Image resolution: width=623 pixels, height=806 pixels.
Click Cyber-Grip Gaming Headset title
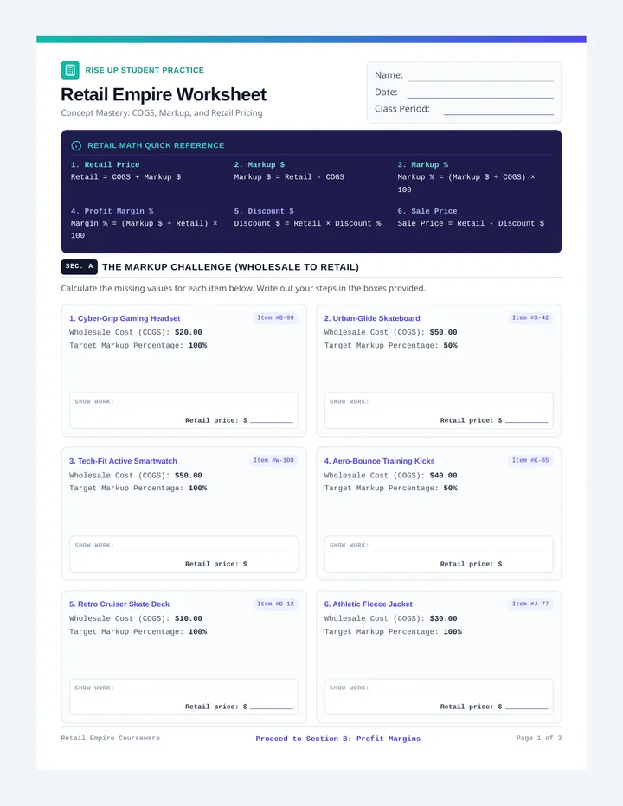pos(125,318)
